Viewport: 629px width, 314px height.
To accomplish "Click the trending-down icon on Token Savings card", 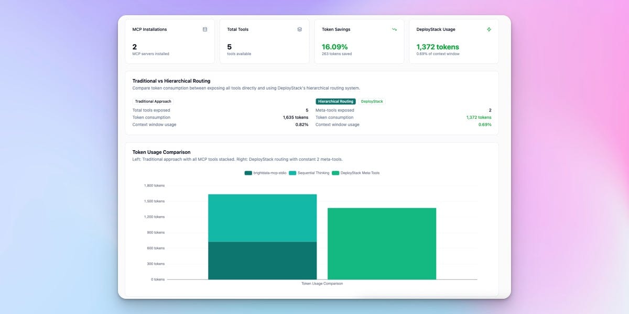I will coord(394,29).
